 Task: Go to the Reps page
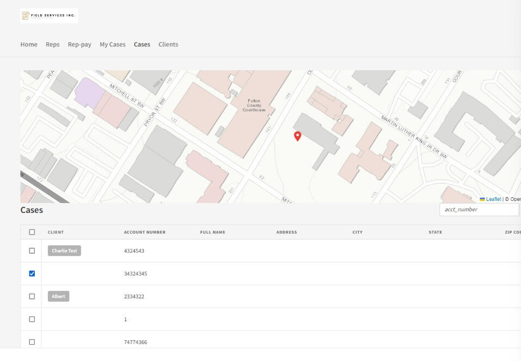pos(53,45)
